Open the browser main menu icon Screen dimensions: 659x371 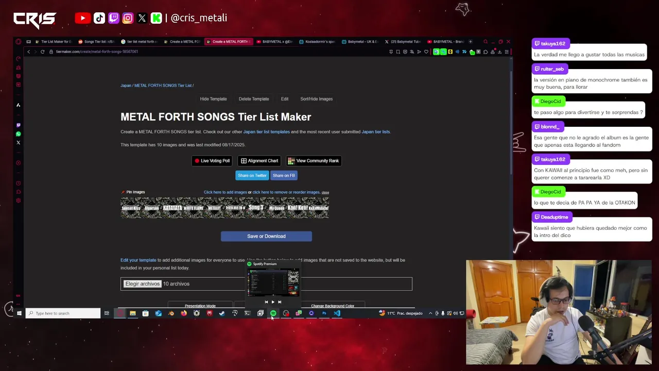tap(507, 52)
